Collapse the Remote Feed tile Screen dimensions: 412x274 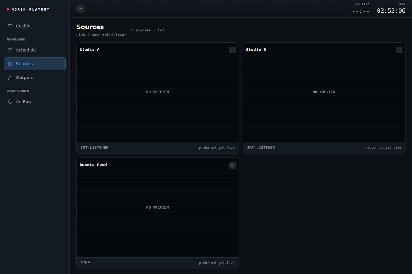click(232, 165)
